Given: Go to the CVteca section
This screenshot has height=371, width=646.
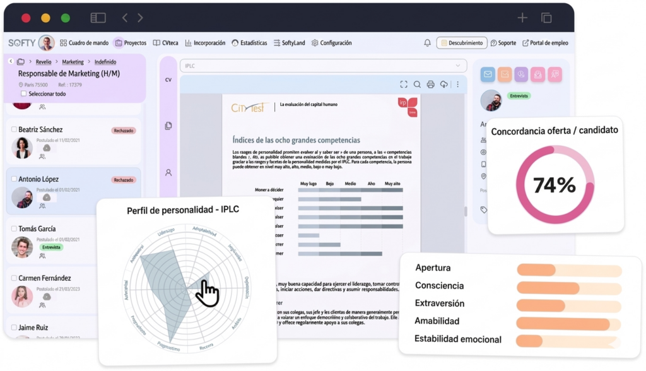Looking at the screenshot, I should [x=165, y=43].
